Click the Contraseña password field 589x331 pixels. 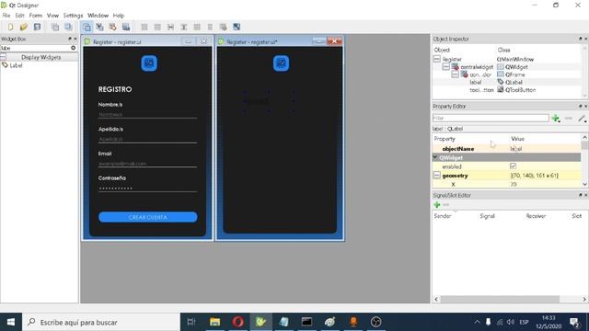pos(147,188)
